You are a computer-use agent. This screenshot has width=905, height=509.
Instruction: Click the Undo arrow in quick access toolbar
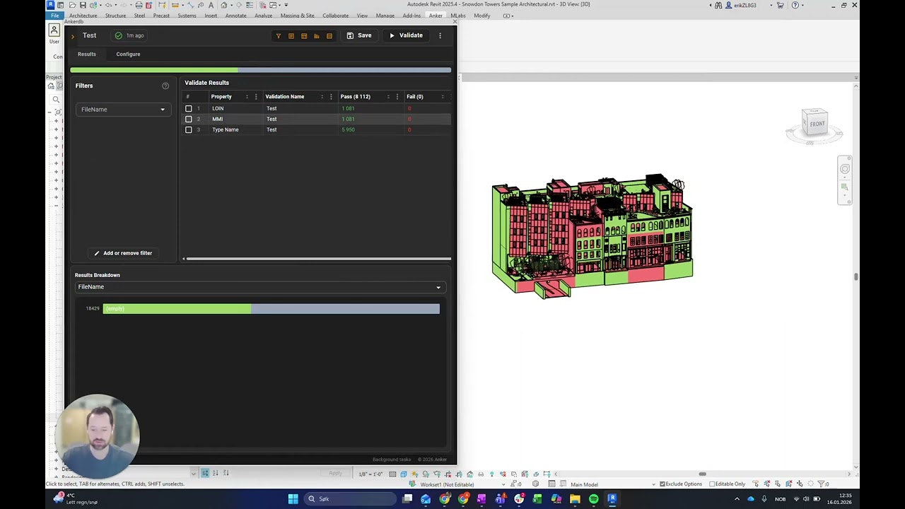point(108,5)
